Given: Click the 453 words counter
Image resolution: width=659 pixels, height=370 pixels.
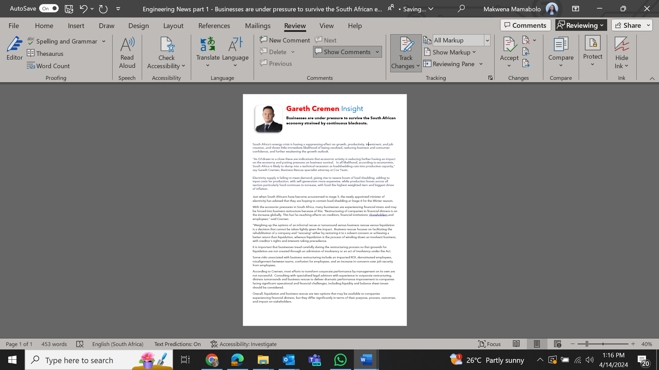Looking at the screenshot, I should (54, 344).
